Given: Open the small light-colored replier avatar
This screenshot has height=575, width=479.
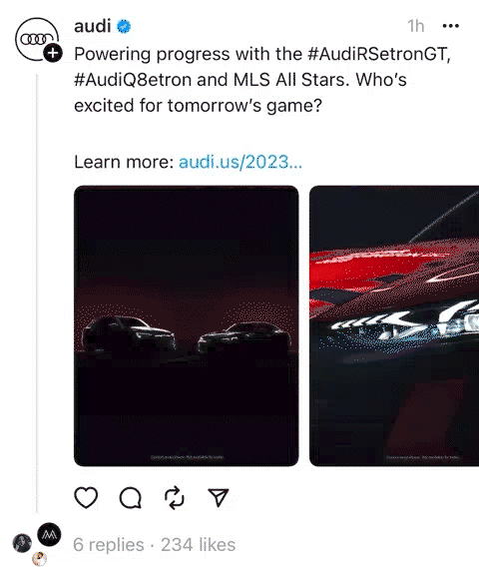Looking at the screenshot, I should pos(39,559).
